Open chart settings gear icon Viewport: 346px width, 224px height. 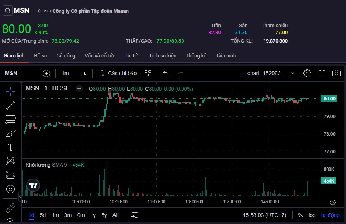coord(307,73)
